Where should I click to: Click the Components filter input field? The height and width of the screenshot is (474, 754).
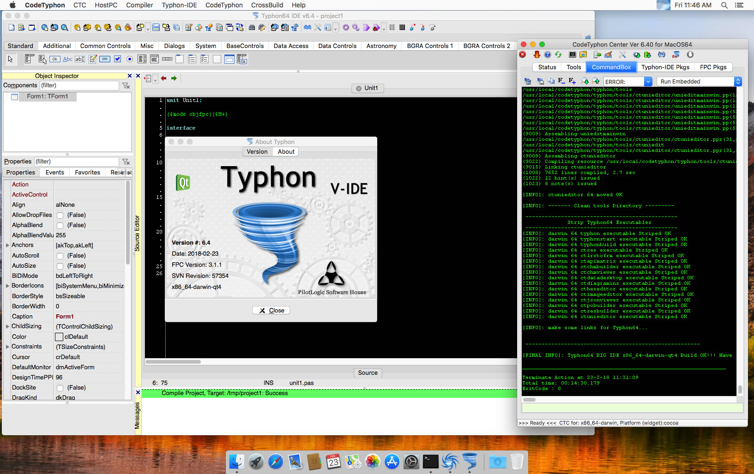tap(78, 85)
